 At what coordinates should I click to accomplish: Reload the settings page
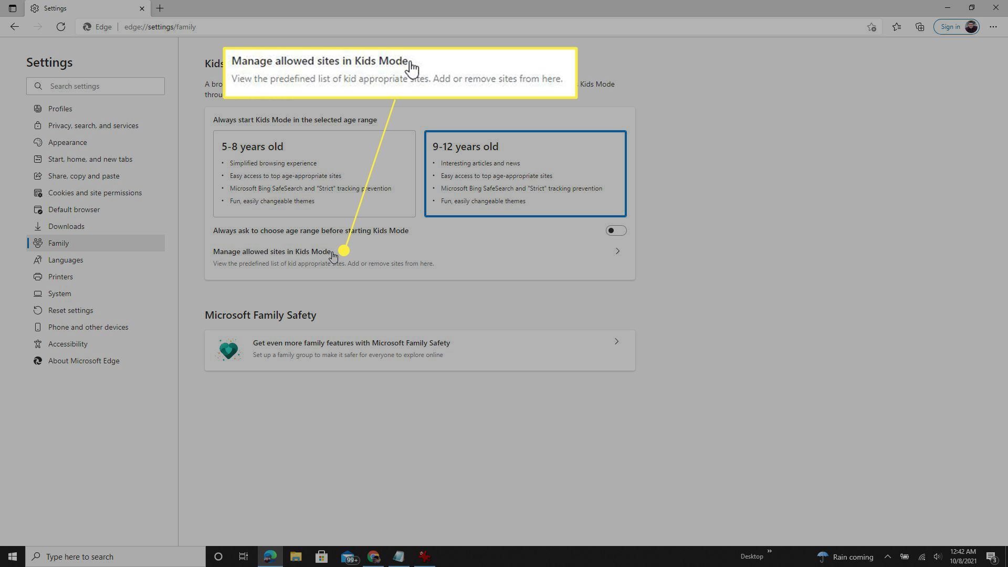61,27
